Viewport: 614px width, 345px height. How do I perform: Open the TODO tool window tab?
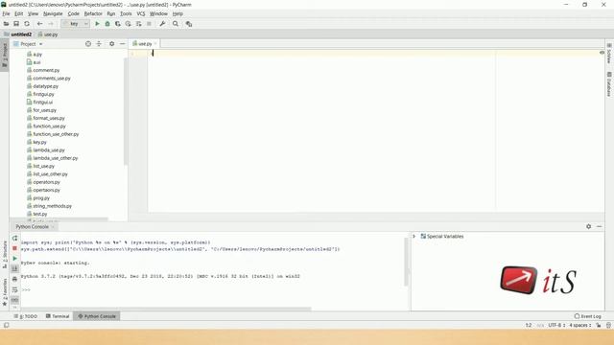[x=26, y=316]
